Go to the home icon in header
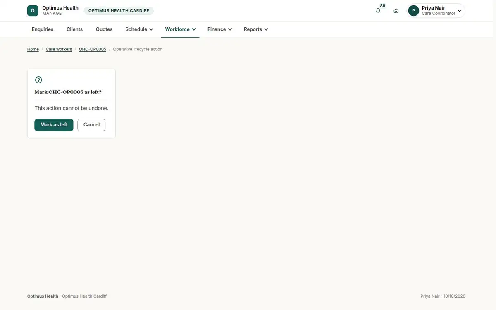This screenshot has width=496, height=310. pyautogui.click(x=396, y=11)
